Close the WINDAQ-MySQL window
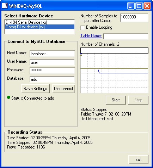The width and height of the screenshot is (153, 168). [147, 6]
